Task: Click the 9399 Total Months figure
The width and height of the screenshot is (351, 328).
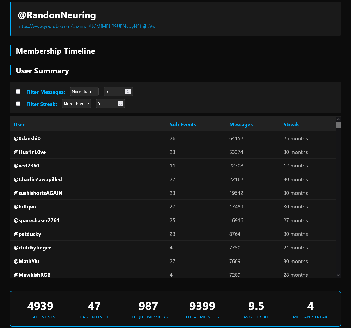Action: 202,306
